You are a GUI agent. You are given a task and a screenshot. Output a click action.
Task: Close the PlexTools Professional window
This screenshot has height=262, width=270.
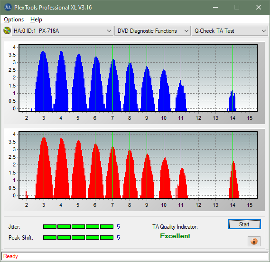tap(259, 7)
